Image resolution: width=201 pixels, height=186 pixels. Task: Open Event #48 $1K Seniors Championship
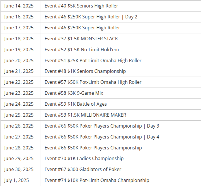coord(85,71)
